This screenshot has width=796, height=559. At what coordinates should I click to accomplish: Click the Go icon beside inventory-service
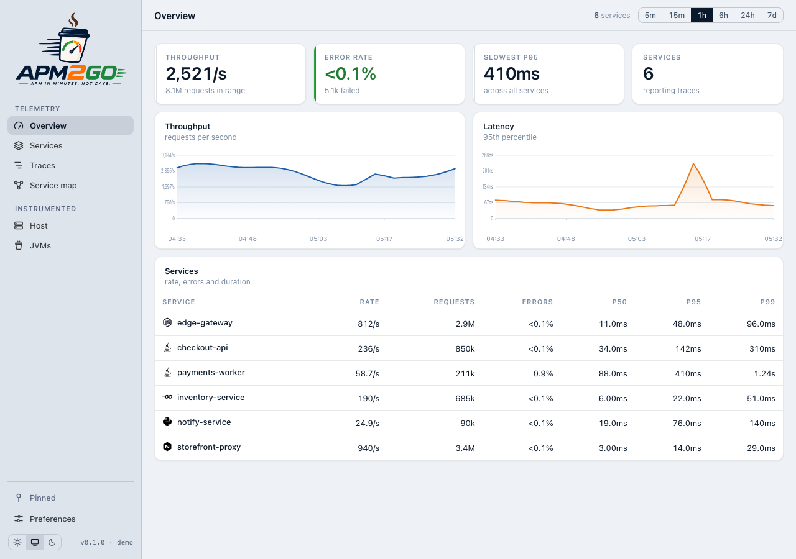point(167,397)
